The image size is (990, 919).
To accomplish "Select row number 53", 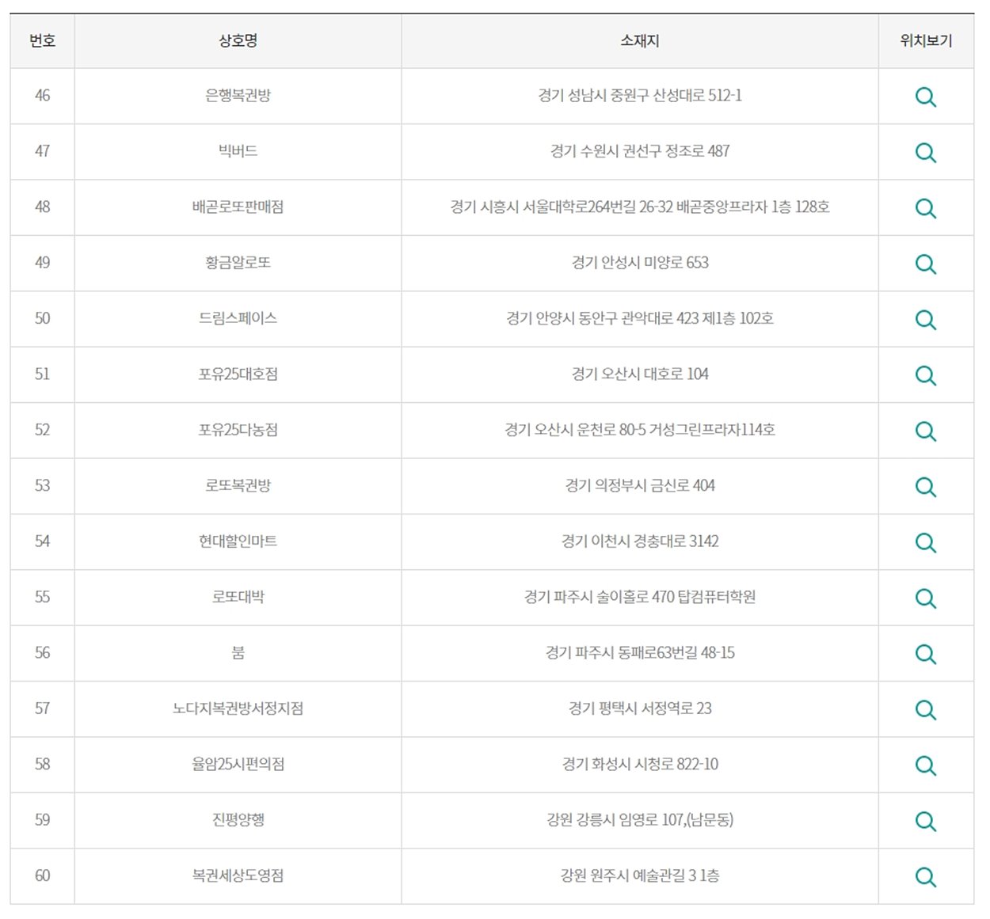I will [43, 485].
